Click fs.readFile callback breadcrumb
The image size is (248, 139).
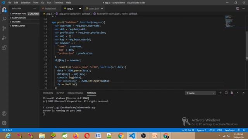coord(115,14)
